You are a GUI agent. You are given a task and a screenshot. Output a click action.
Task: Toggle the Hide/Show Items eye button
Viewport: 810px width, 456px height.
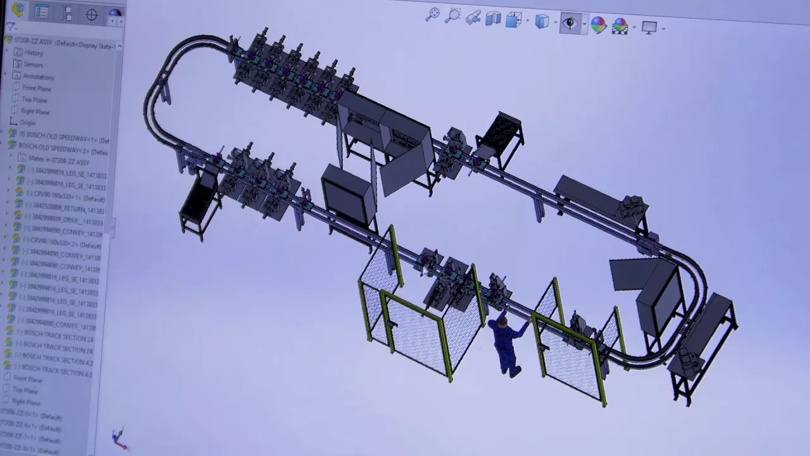pyautogui.click(x=570, y=23)
